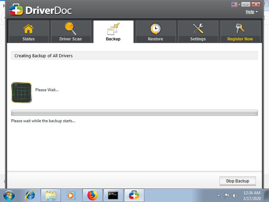Screen dimensions: 269x202
Task: Click the US flag language icon
Action: tap(234, 4)
